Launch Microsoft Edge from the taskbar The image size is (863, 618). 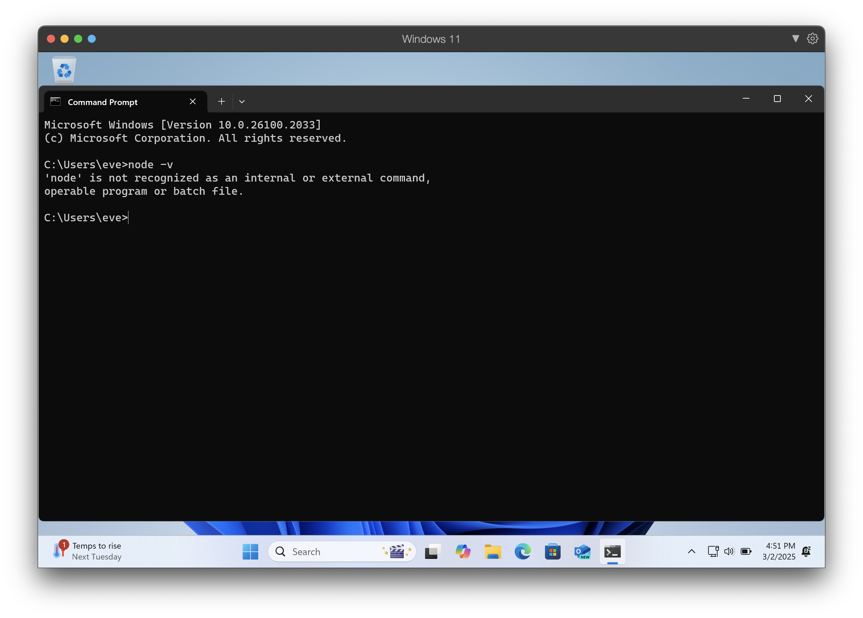tap(523, 551)
